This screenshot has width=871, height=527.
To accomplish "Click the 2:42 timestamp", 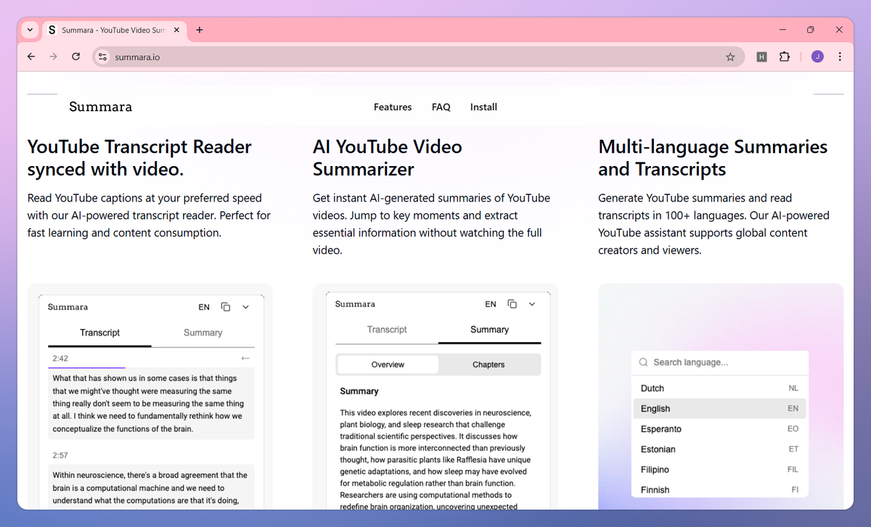I will pyautogui.click(x=60, y=358).
